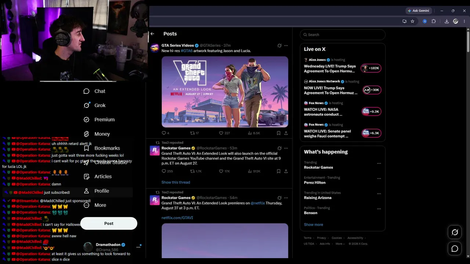Open the Terms footer link
This screenshot has height=264, width=470.
[x=307, y=238]
